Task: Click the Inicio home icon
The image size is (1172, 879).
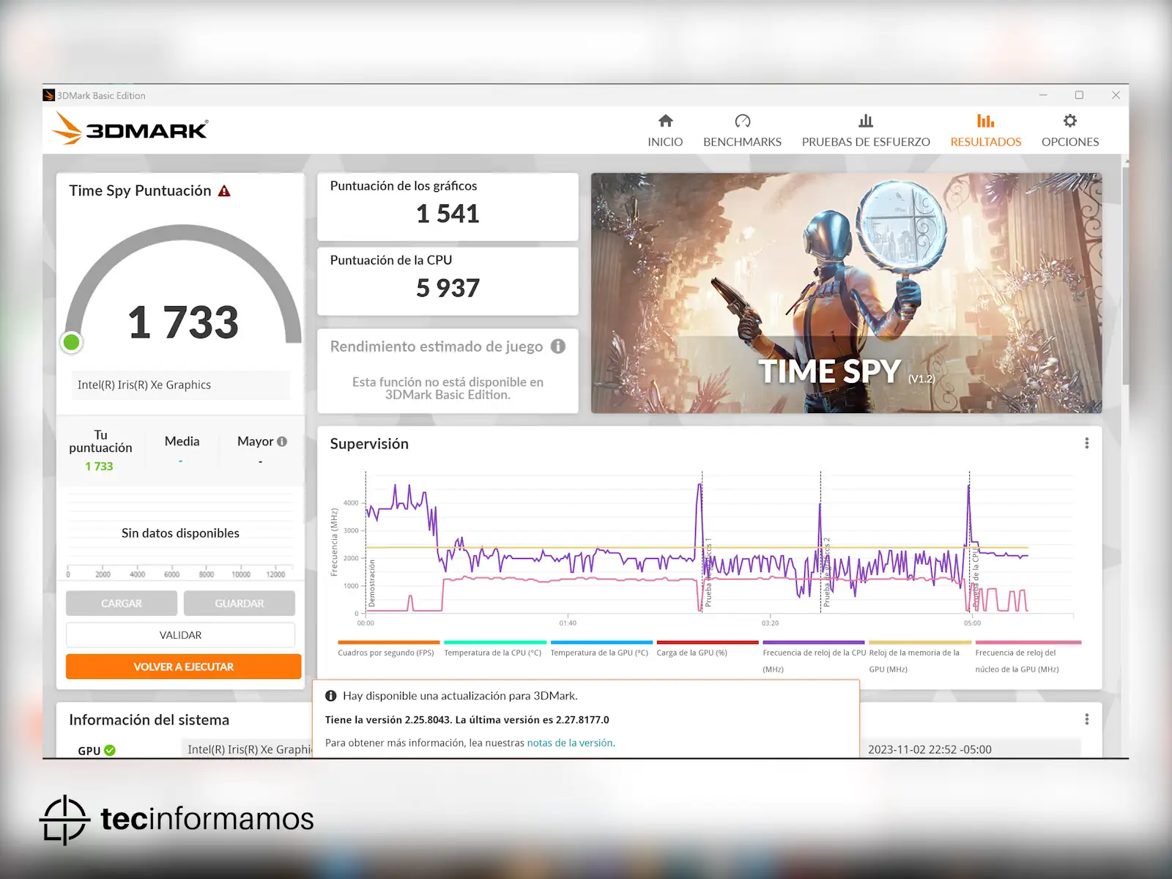Action: pos(665,121)
